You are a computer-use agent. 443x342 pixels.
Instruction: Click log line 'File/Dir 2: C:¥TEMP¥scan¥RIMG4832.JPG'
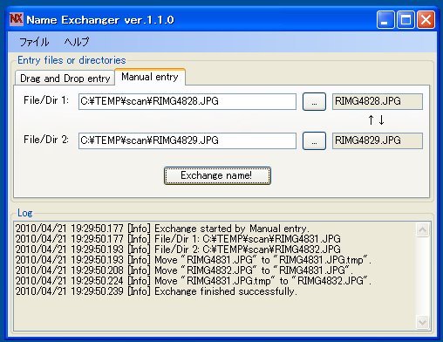(x=178, y=250)
